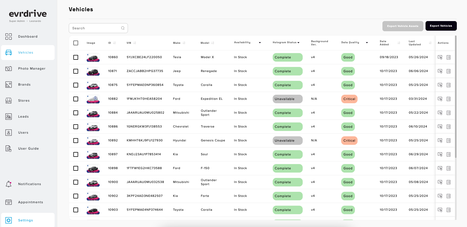467x227 pixels.
Task: Navigate to Stores
Action: (28, 101)
